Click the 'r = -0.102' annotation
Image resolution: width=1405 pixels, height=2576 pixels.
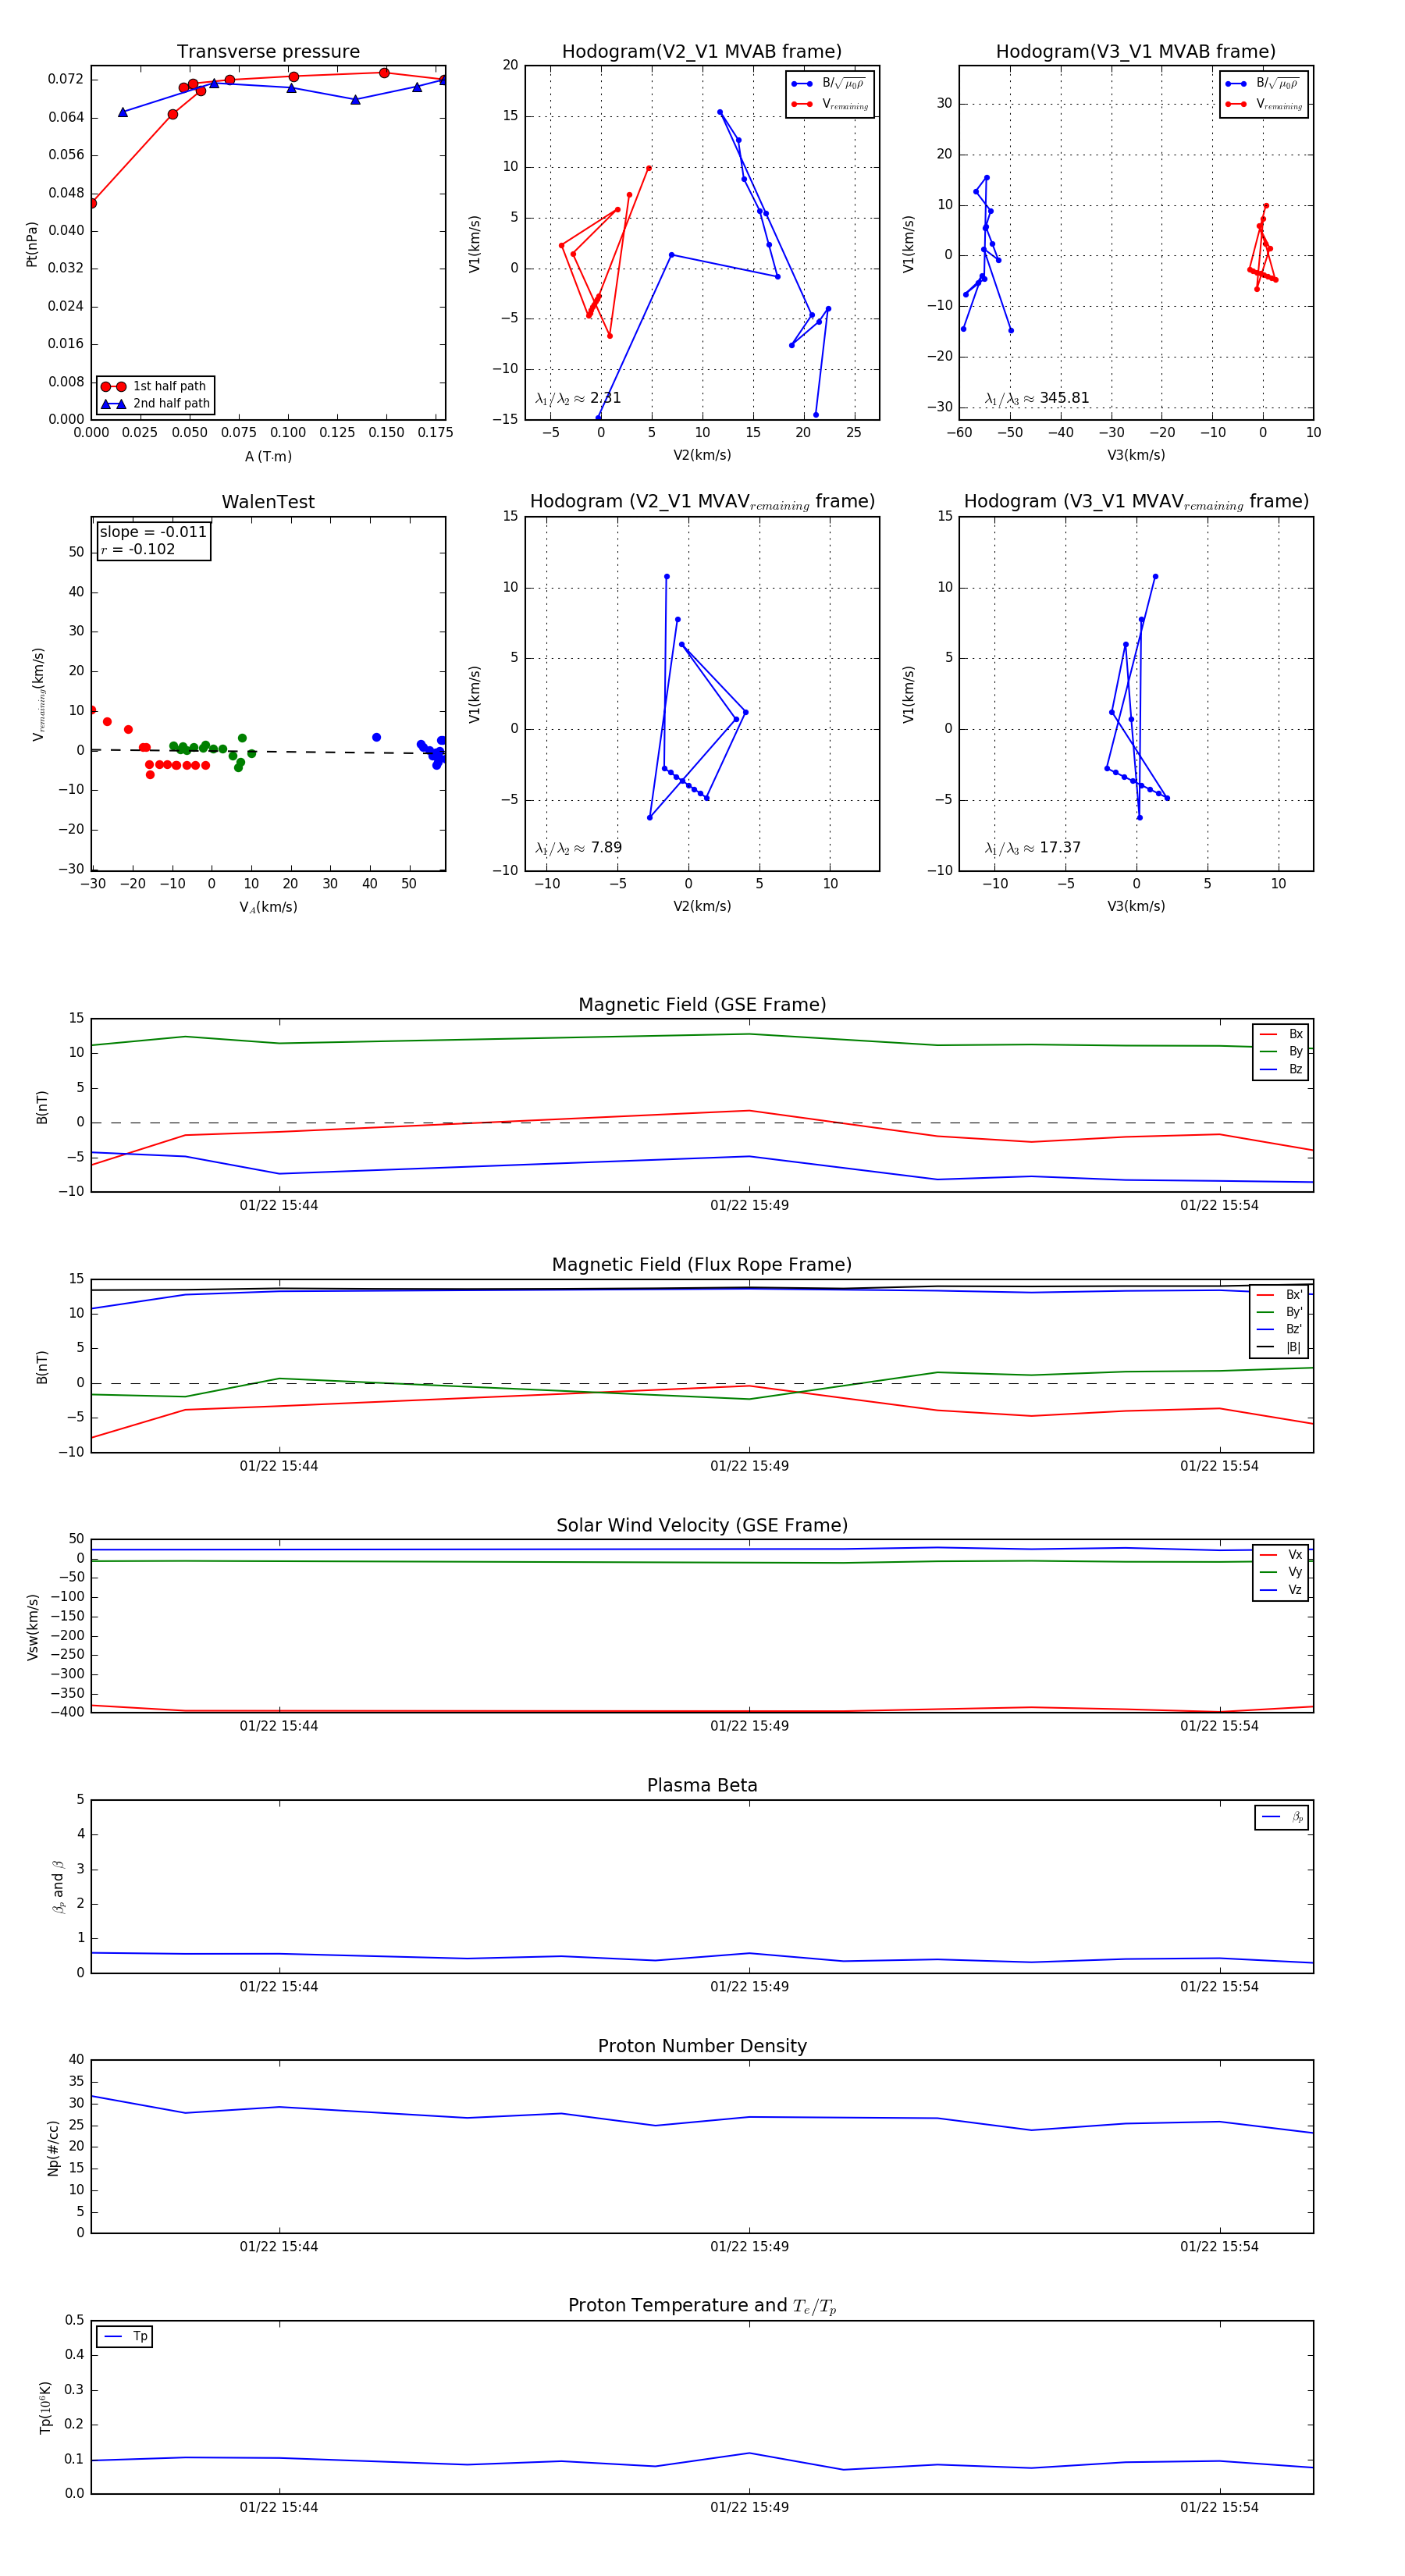click(x=138, y=549)
